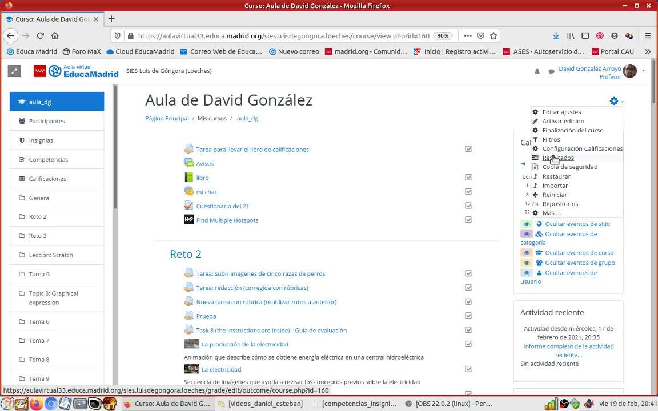Open the Firefox downloads arrow icon

tap(556, 35)
